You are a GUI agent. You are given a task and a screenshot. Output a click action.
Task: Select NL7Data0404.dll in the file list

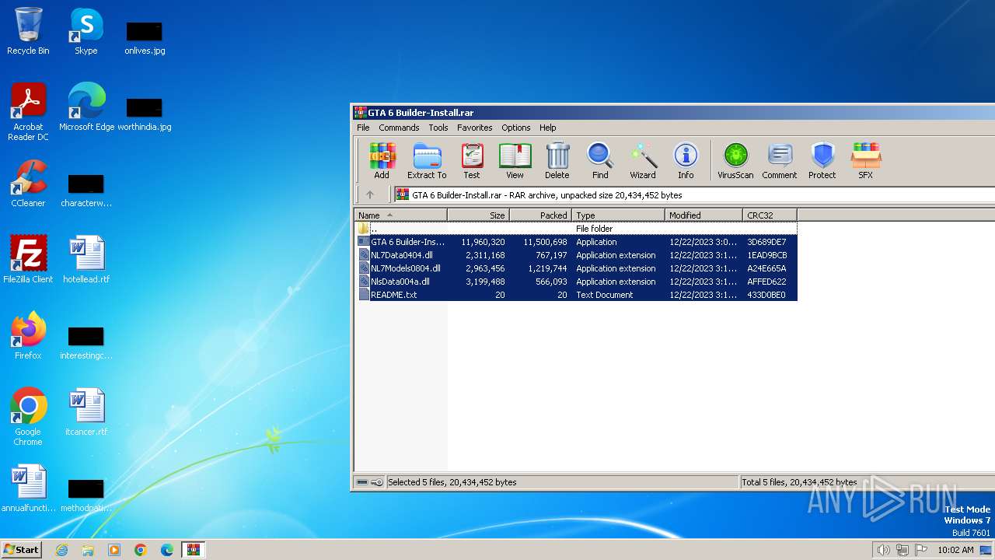576,255
